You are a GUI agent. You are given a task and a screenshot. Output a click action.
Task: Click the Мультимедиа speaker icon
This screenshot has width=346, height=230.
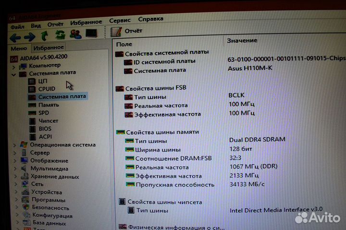click(24, 168)
